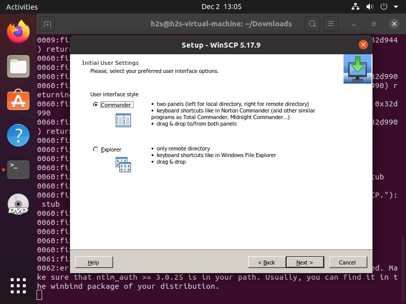Click the WinSCP installer download icon

click(x=357, y=69)
